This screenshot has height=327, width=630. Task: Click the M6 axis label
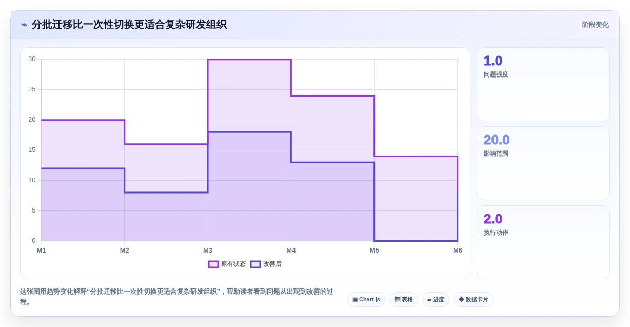pyautogui.click(x=457, y=251)
